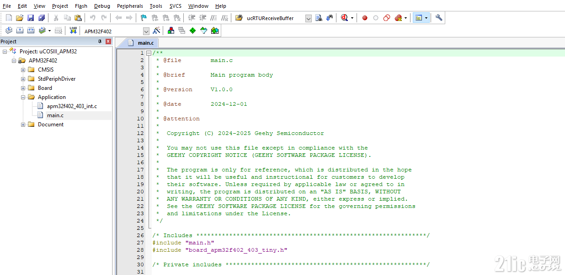Save the current file with the floppy icon
This screenshot has width=565, height=275.
point(31,18)
